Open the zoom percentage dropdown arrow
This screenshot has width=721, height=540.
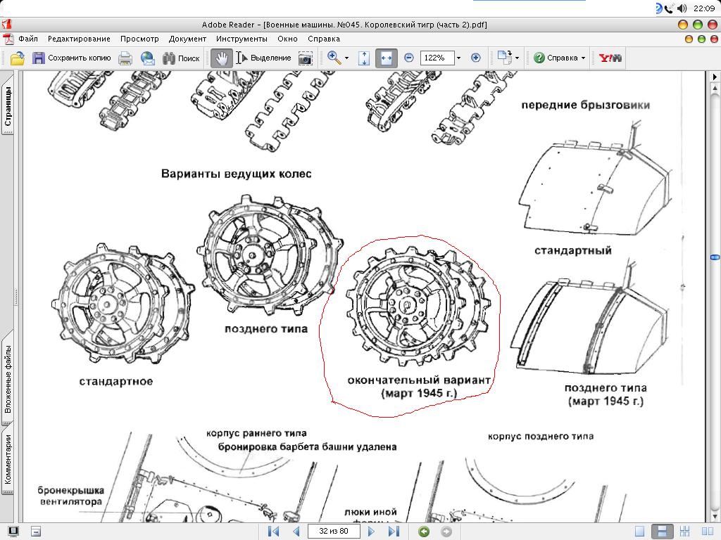458,58
